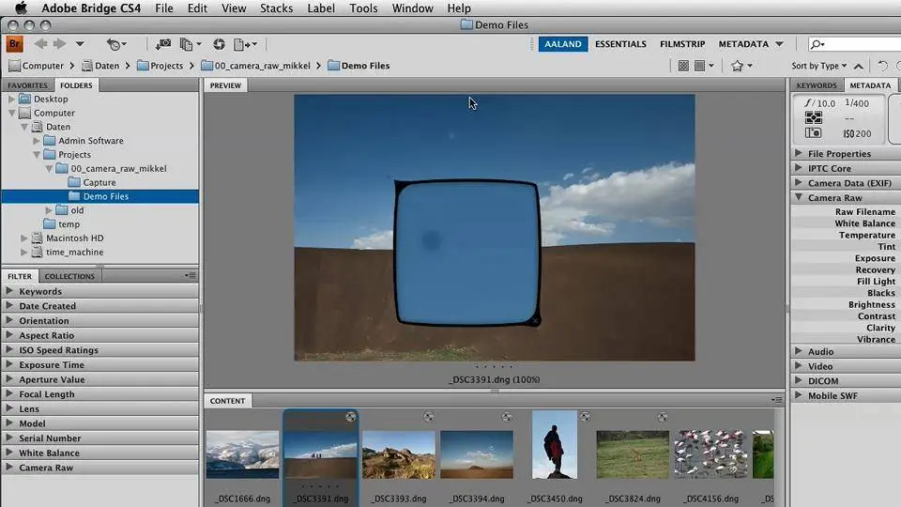This screenshot has height=507, width=901.
Task: Open the Stacks menu
Action: [x=276, y=8]
